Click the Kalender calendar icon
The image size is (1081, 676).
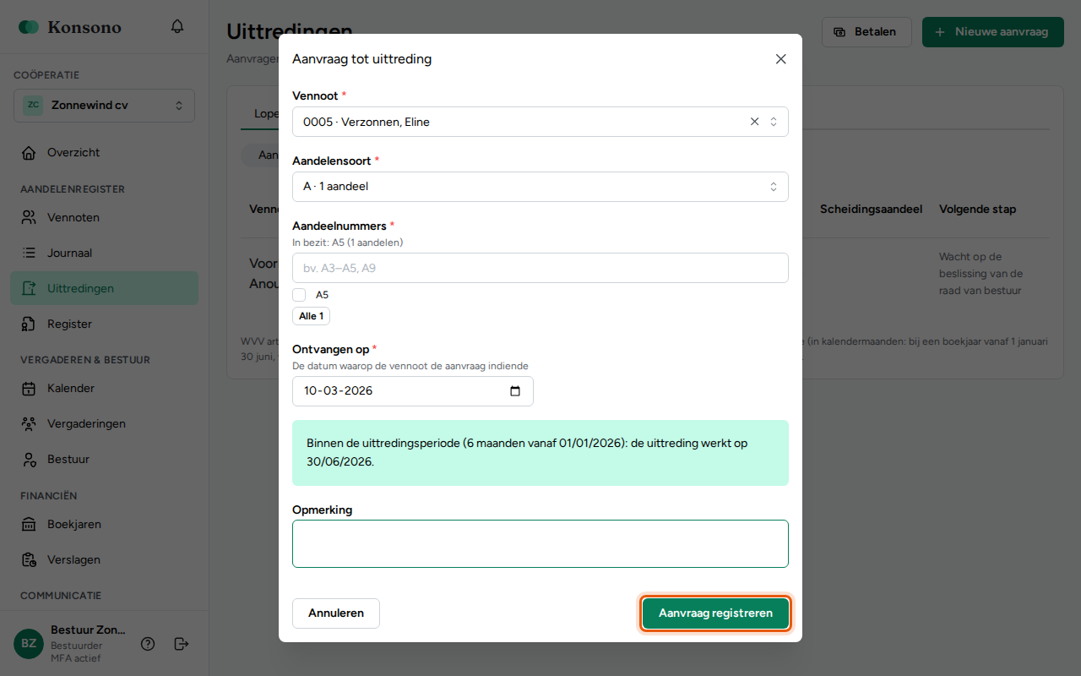click(x=29, y=388)
